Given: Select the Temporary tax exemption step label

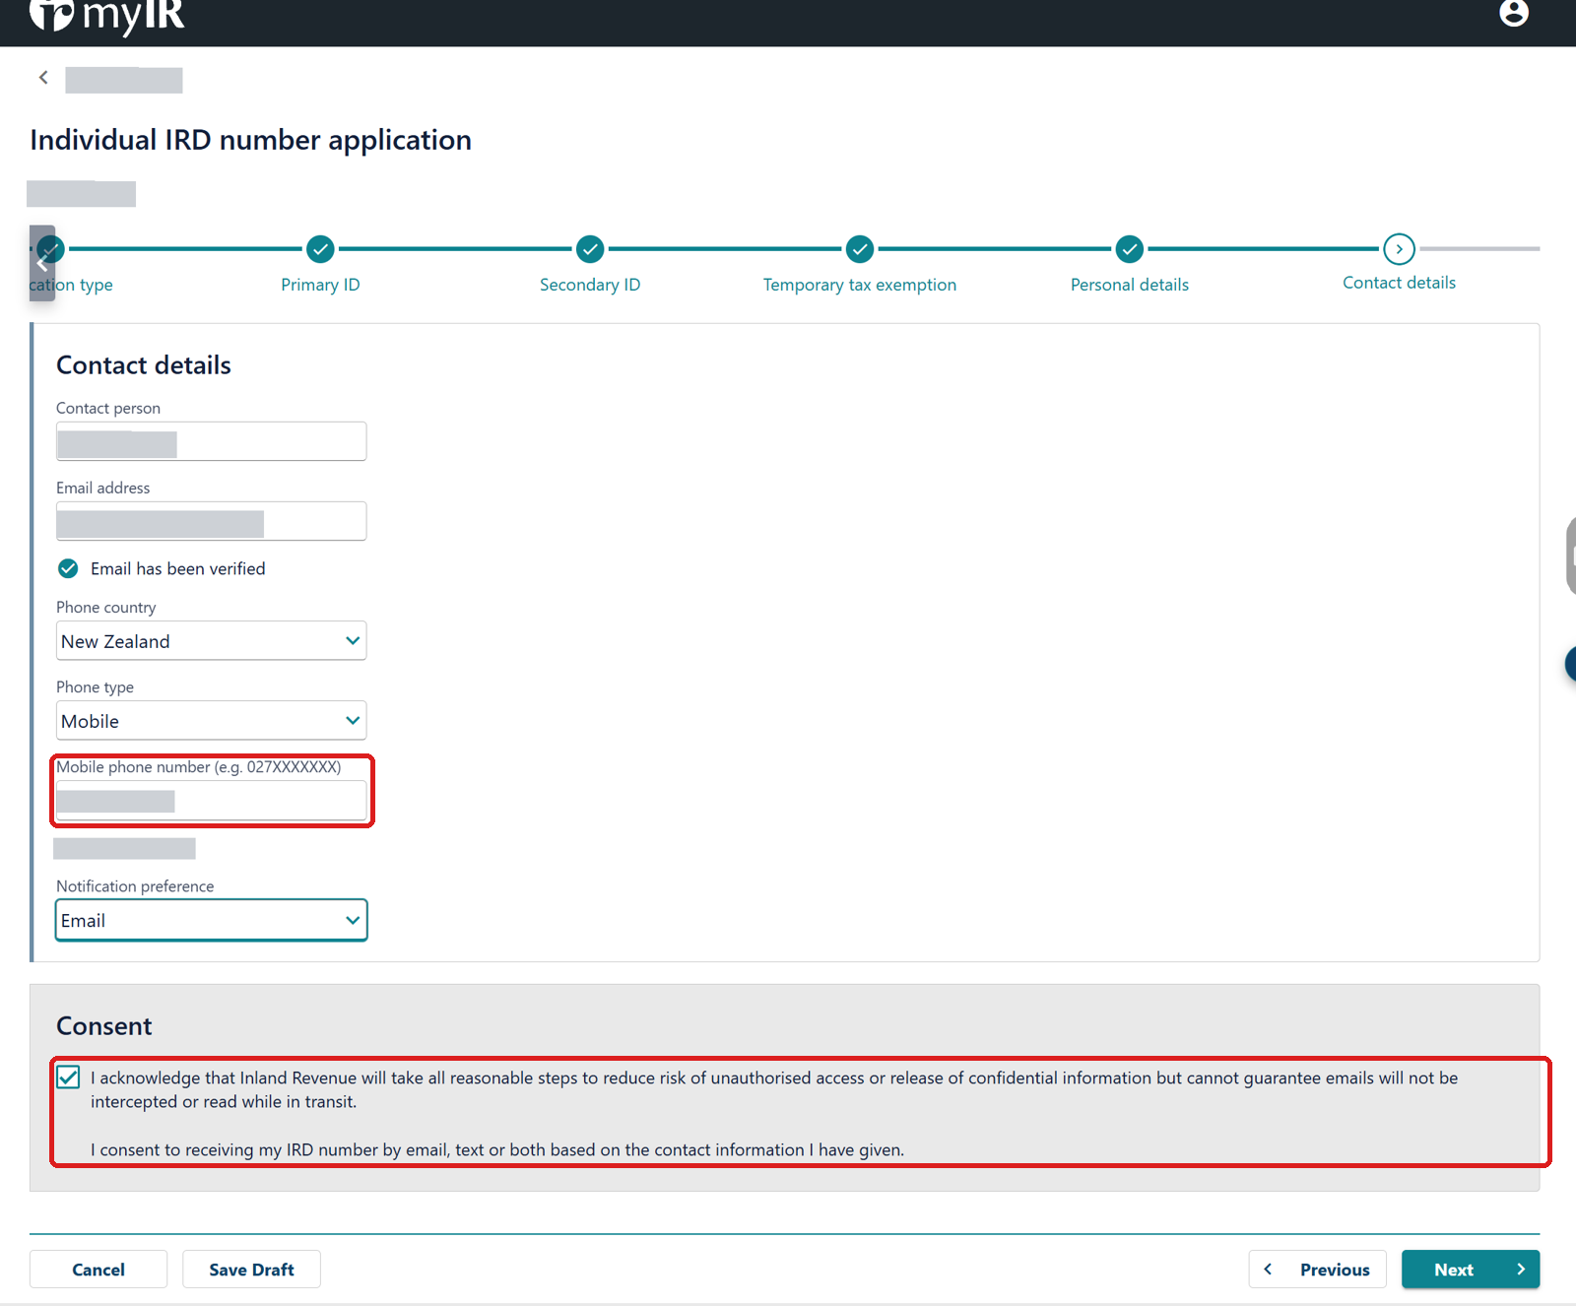Looking at the screenshot, I should coord(860,285).
